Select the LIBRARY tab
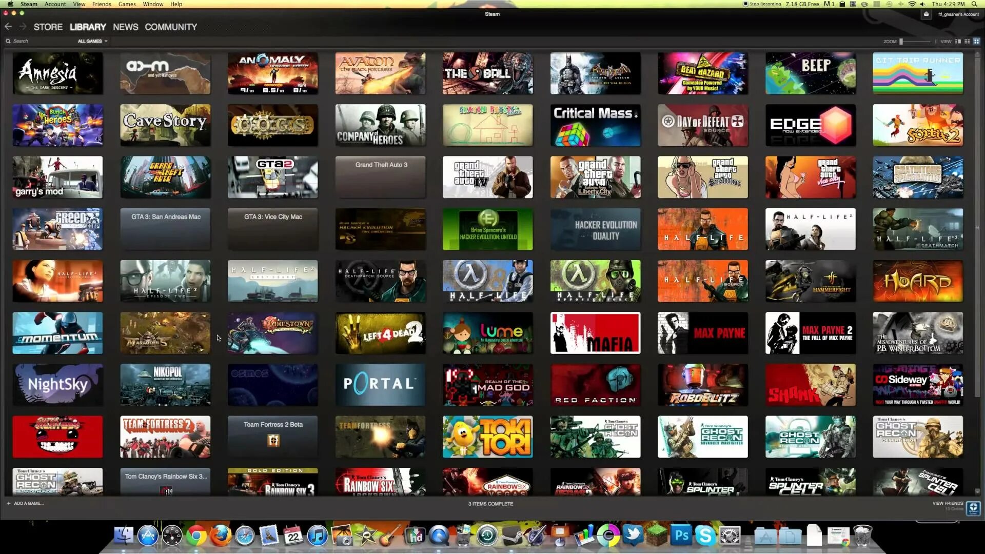 [x=87, y=27]
